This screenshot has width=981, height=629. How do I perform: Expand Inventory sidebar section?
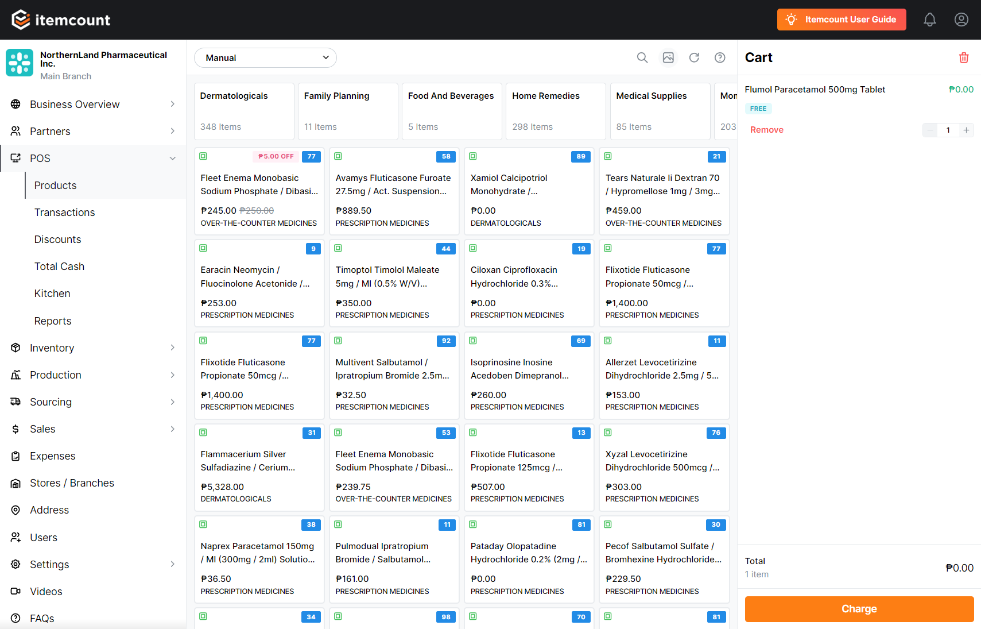pos(93,348)
